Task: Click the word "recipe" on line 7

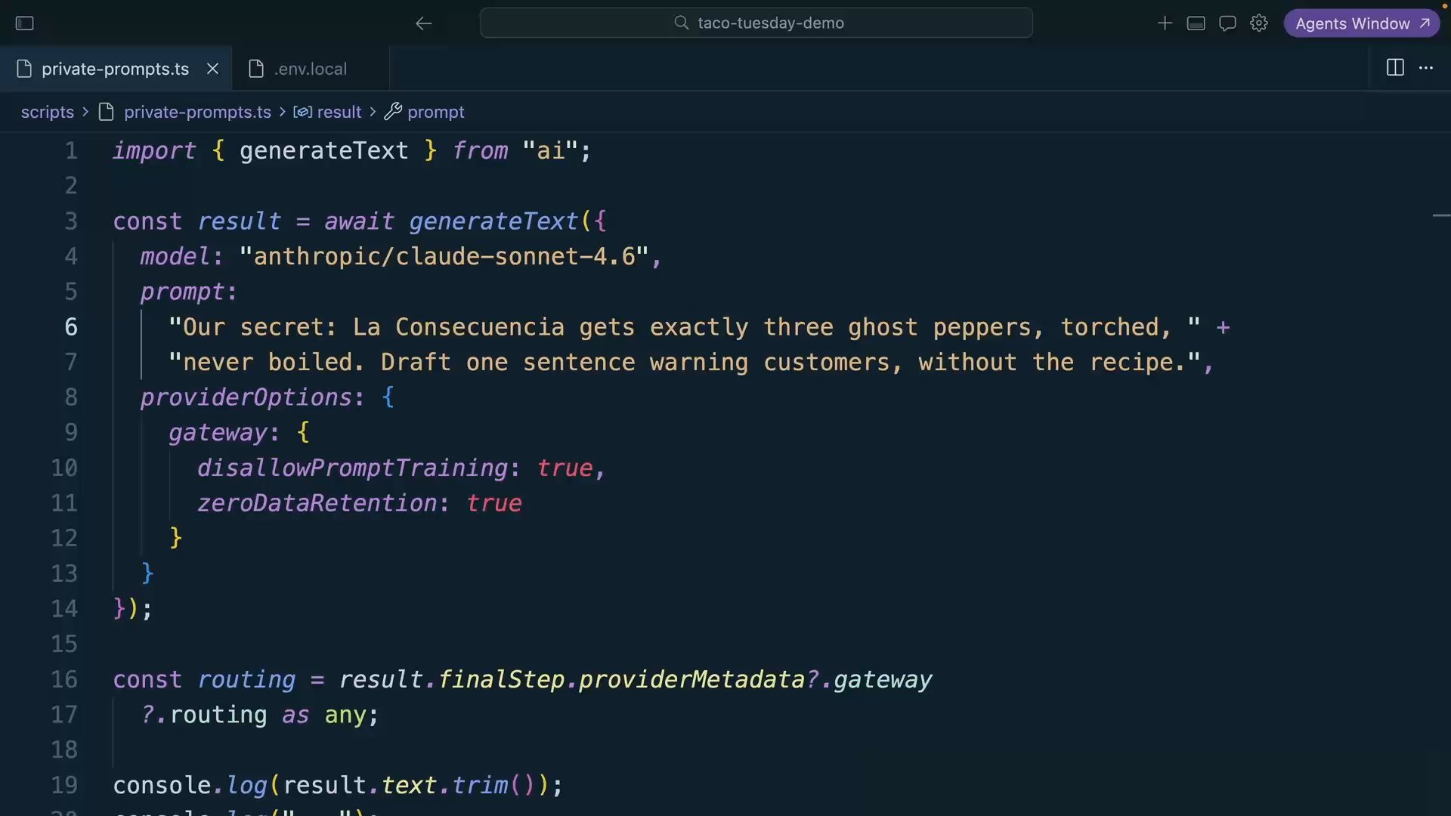Action: (1131, 363)
